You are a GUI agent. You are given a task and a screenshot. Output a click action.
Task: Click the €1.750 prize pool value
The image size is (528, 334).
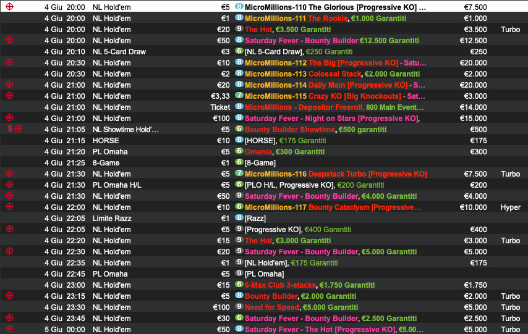[475, 285]
